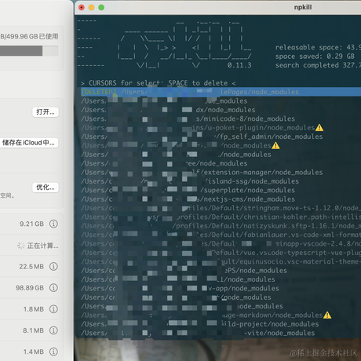Screen dimensions: 361x361
Task: Click the warning icon on uge-markdown row
Action: [x=327, y=315]
